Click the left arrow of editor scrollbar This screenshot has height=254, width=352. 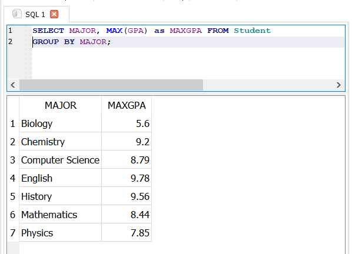pos(13,85)
